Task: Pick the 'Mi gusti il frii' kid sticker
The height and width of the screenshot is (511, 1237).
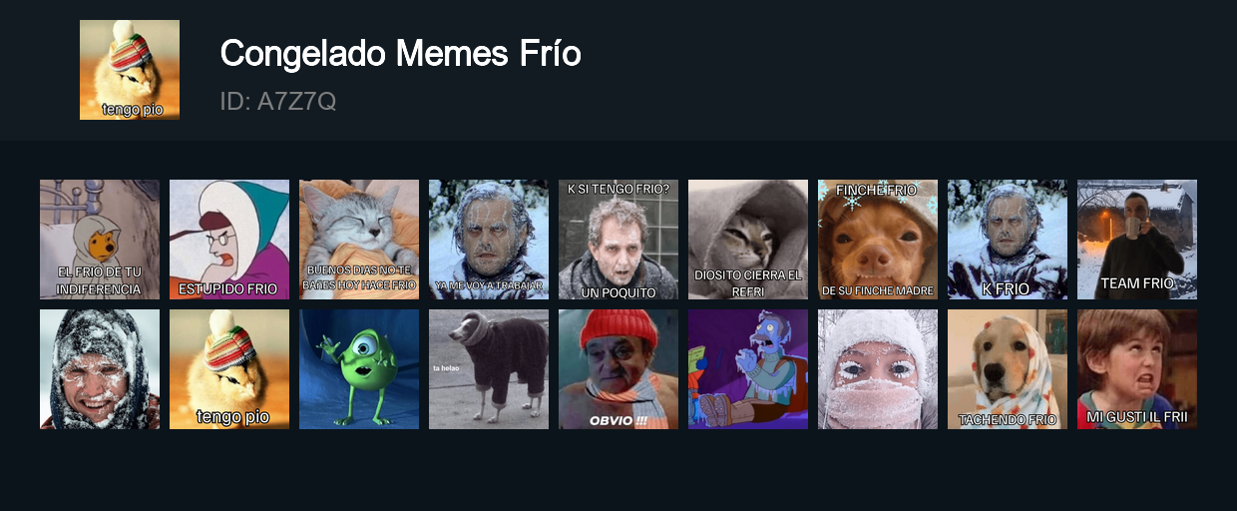Action: coord(1137,369)
